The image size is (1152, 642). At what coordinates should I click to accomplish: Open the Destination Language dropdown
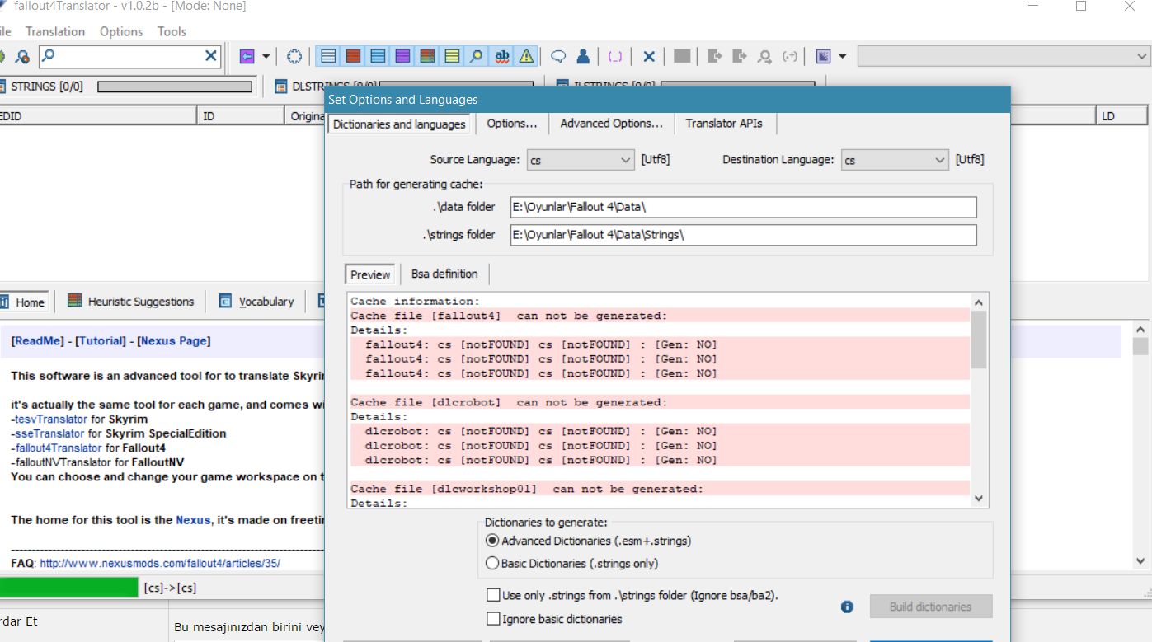pos(895,160)
